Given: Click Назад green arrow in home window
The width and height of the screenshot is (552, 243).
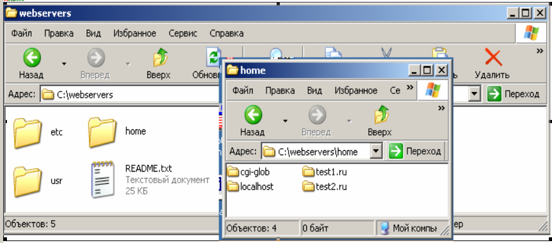Looking at the screenshot, I should (253, 115).
